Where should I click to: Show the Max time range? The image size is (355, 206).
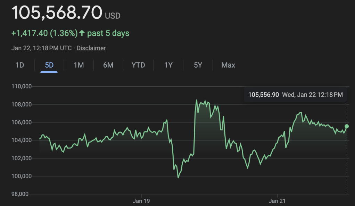coord(228,65)
